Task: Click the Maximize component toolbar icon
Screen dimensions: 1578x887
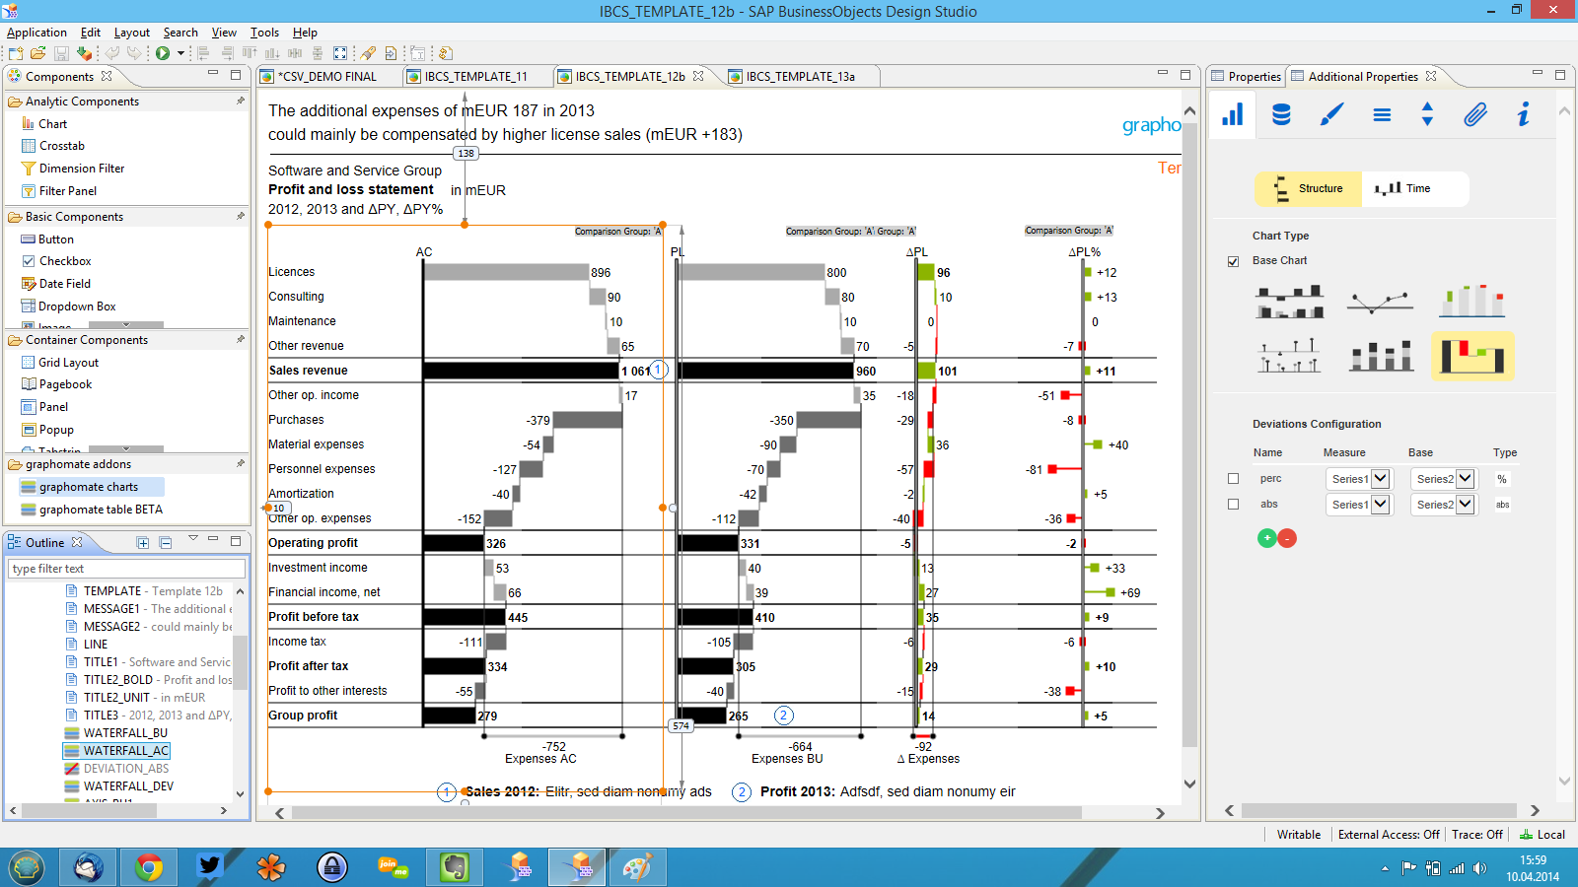Action: [340, 53]
